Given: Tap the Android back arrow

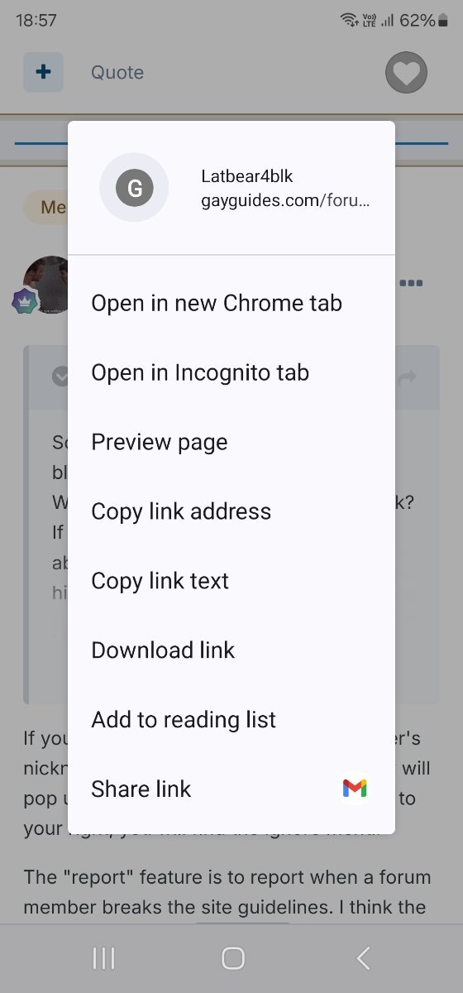Looking at the screenshot, I should 363,958.
